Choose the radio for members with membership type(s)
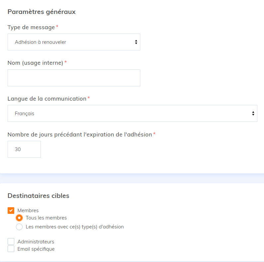 pyautogui.click(x=19, y=227)
